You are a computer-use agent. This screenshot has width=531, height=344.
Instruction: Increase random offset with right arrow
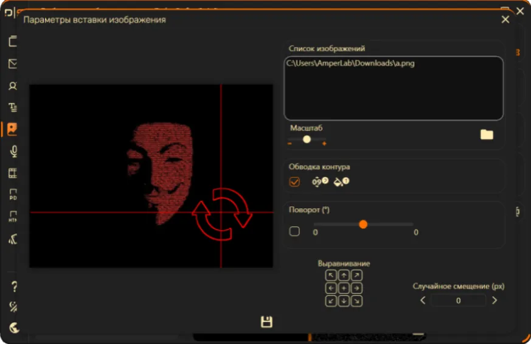coord(495,300)
